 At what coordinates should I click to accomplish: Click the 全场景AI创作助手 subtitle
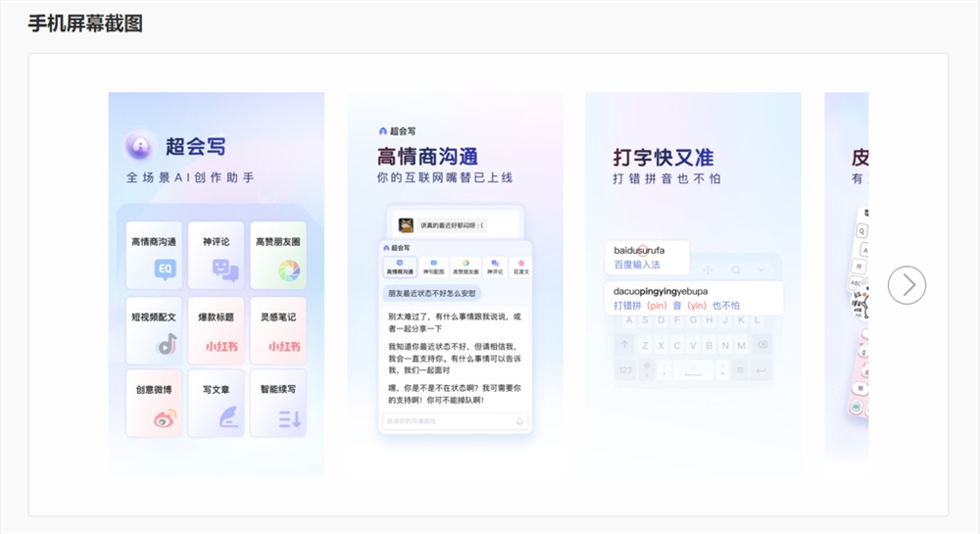pos(190,177)
